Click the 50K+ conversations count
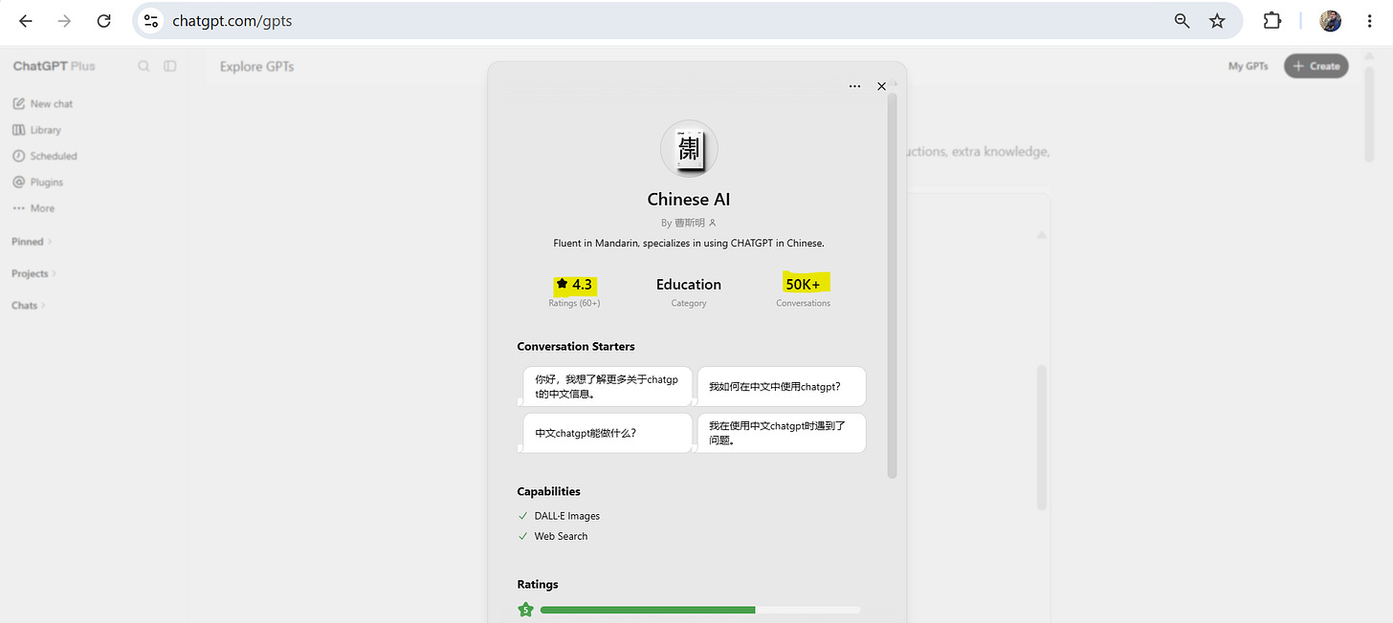The width and height of the screenshot is (1393, 623). (803, 284)
